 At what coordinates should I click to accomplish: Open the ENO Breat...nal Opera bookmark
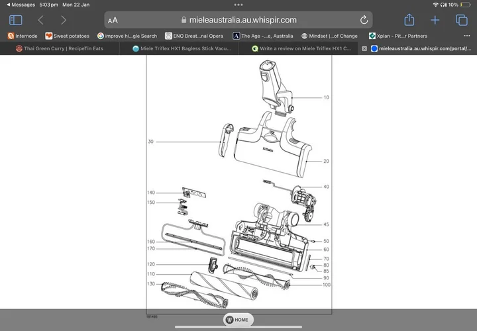[194, 36]
